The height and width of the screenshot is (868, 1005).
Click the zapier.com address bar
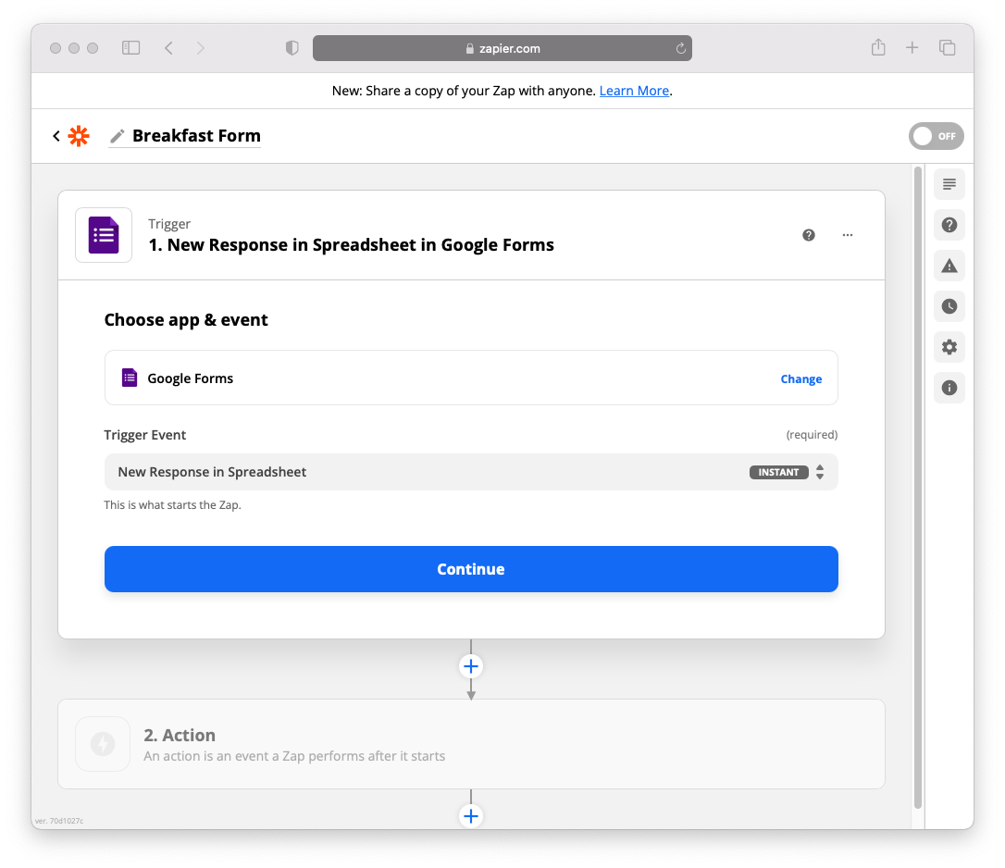pyautogui.click(x=502, y=48)
